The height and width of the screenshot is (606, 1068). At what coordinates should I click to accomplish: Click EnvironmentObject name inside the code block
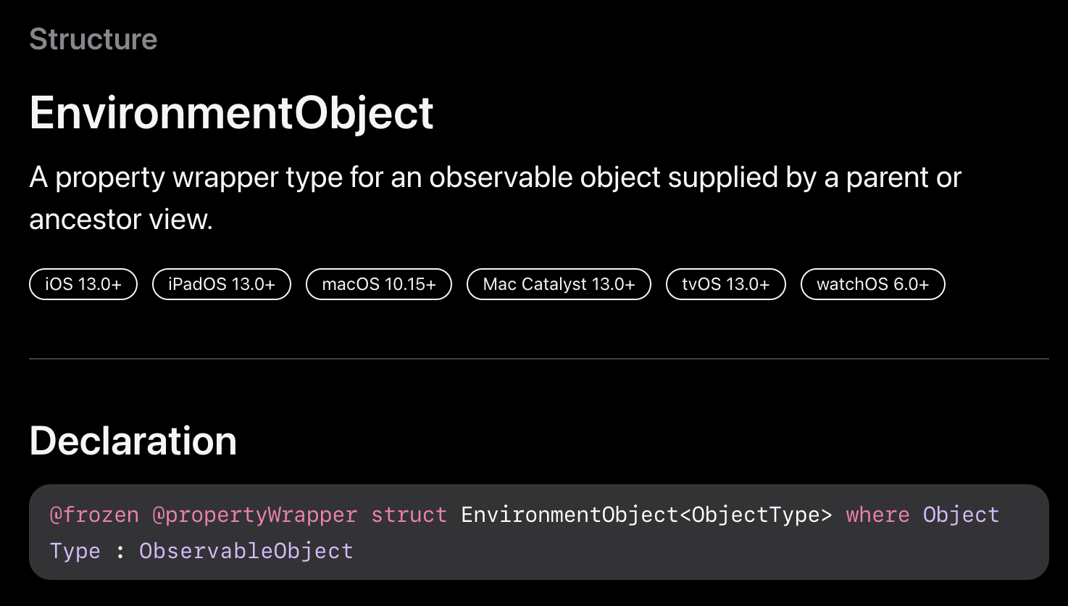click(570, 515)
